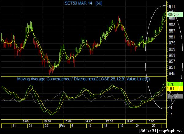Click date 5 on the date axis

72,126
